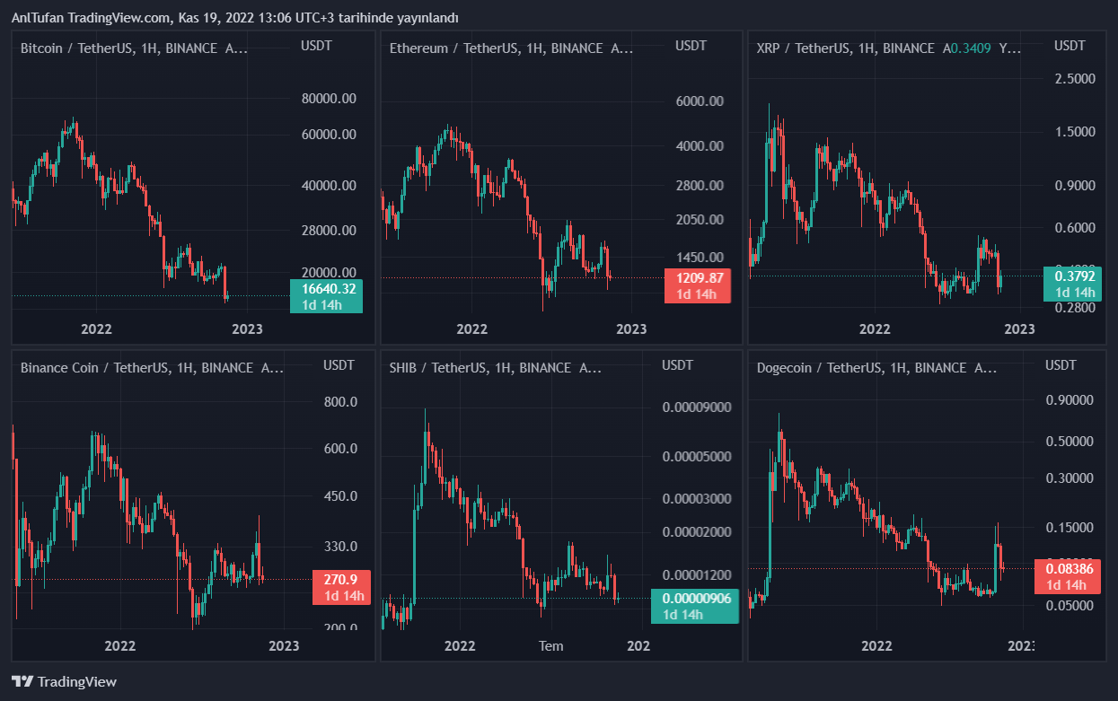Click Bitcoin's current price label 16640.32
The image size is (1118, 701).
pos(327,289)
